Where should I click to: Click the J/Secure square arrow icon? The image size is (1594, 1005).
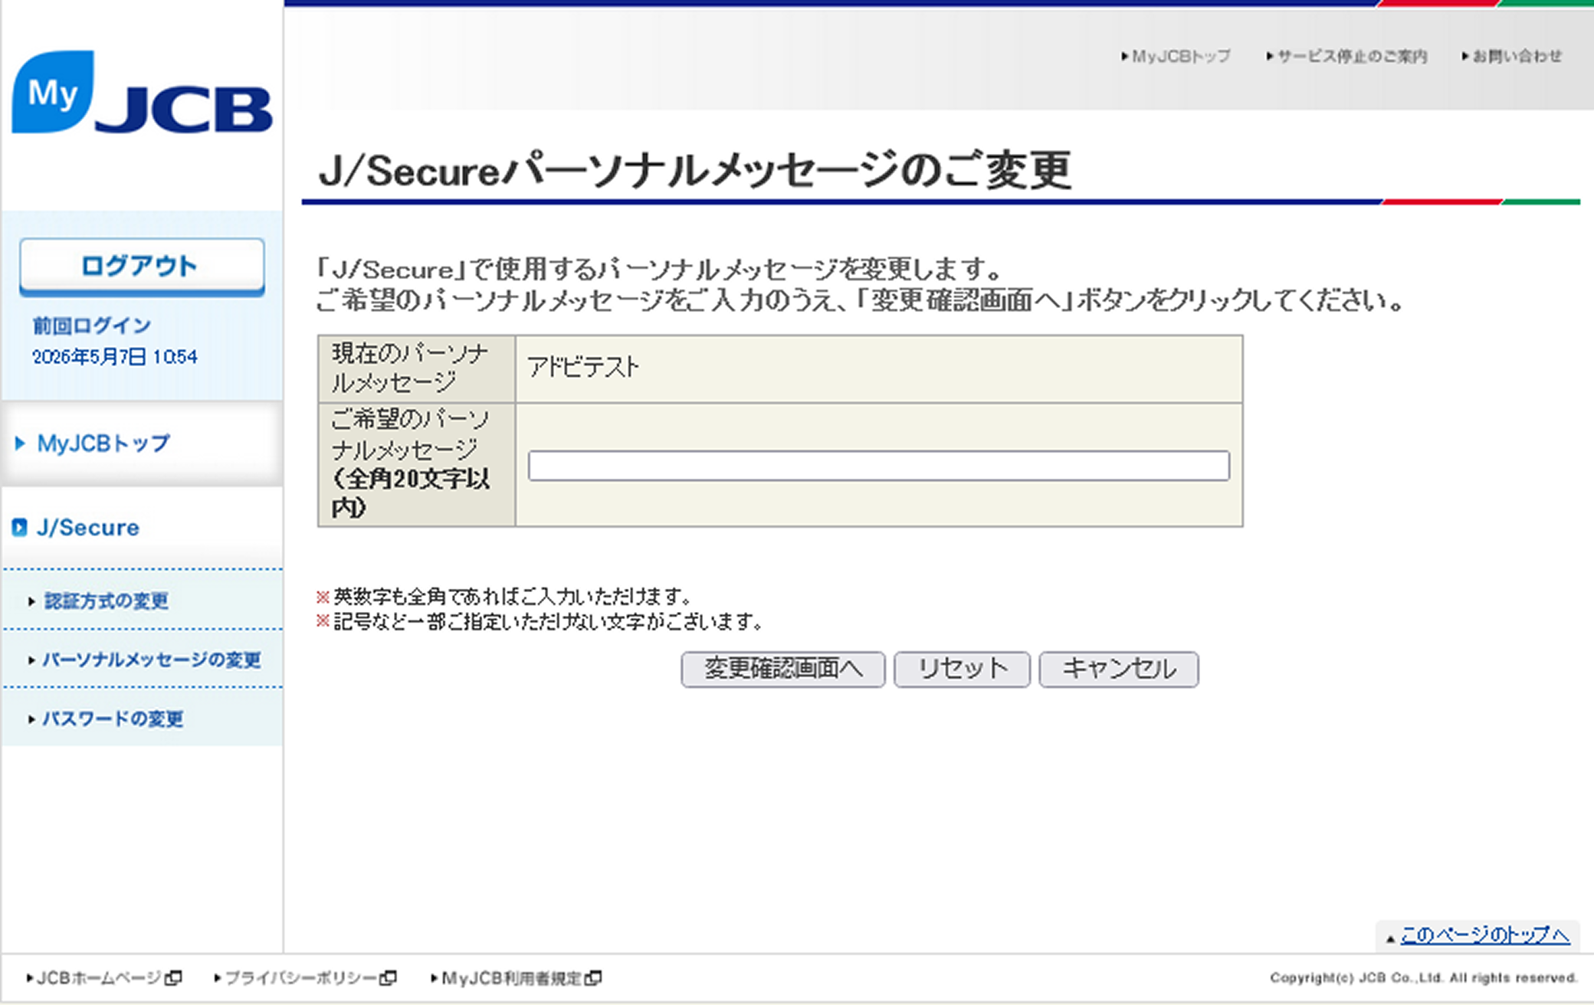tap(20, 528)
